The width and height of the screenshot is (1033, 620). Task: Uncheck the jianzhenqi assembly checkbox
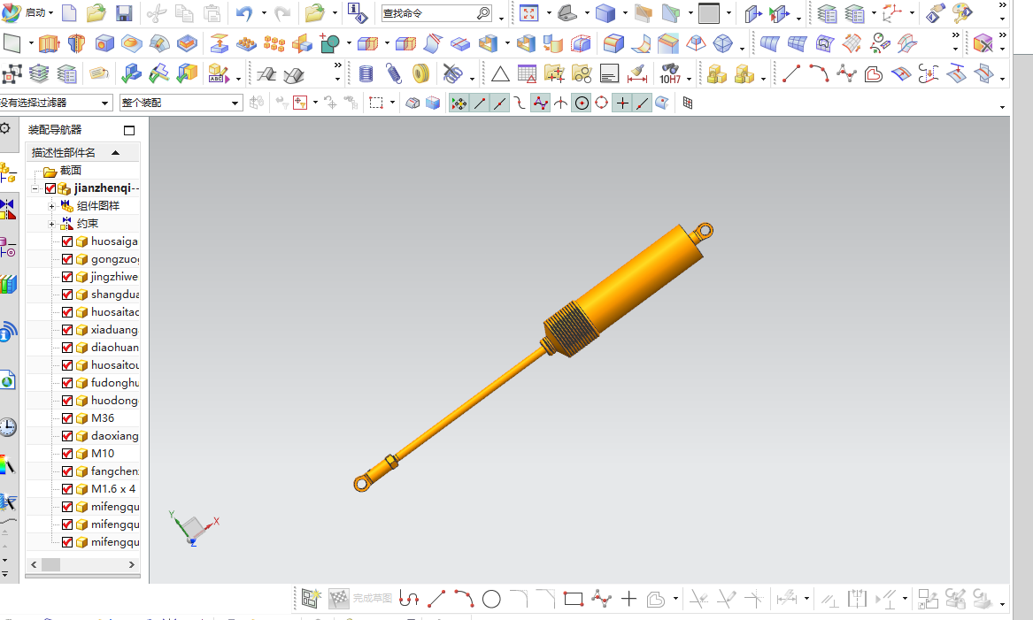50,189
